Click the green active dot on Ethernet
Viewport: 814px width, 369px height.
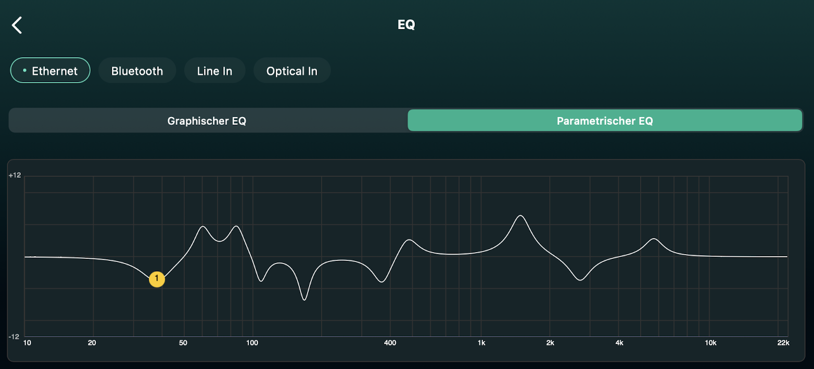[24, 70]
